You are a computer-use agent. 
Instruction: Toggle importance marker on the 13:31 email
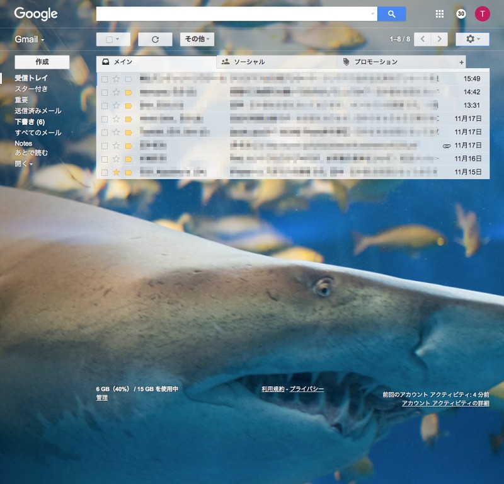[x=129, y=106]
